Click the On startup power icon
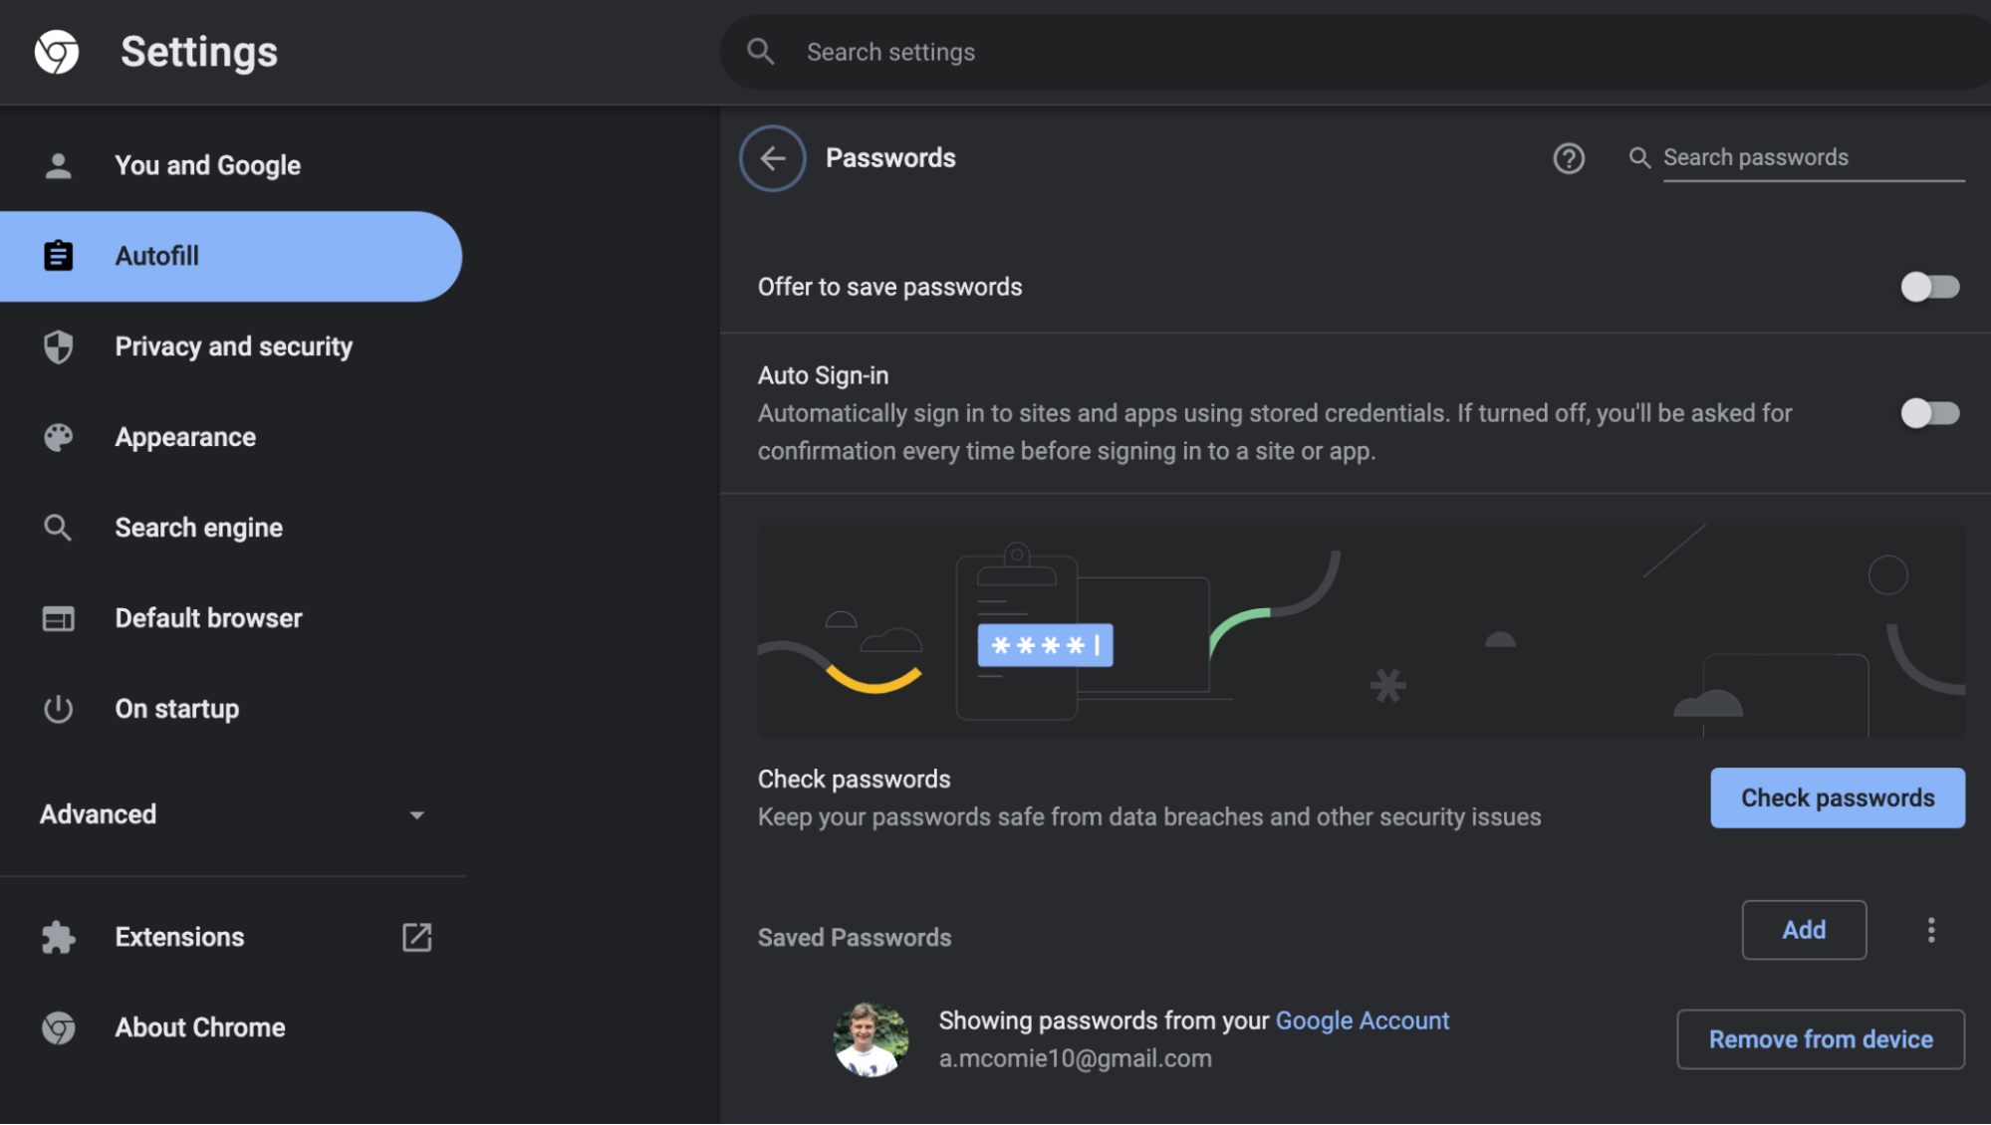The width and height of the screenshot is (1991, 1125). pyautogui.click(x=59, y=709)
